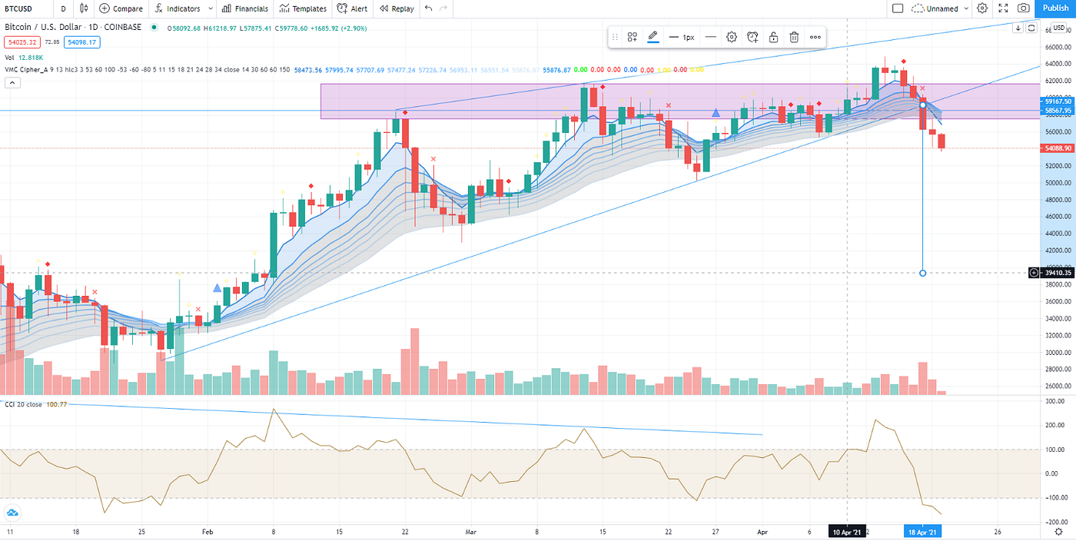Enter fullscreen mode
The height and width of the screenshot is (541, 1076).
1003,8
